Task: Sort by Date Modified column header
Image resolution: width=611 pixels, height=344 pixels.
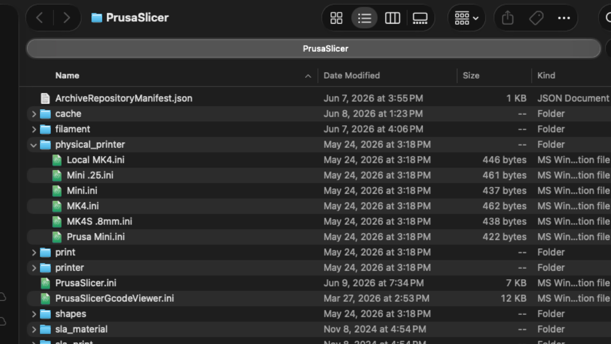Action: coord(352,75)
